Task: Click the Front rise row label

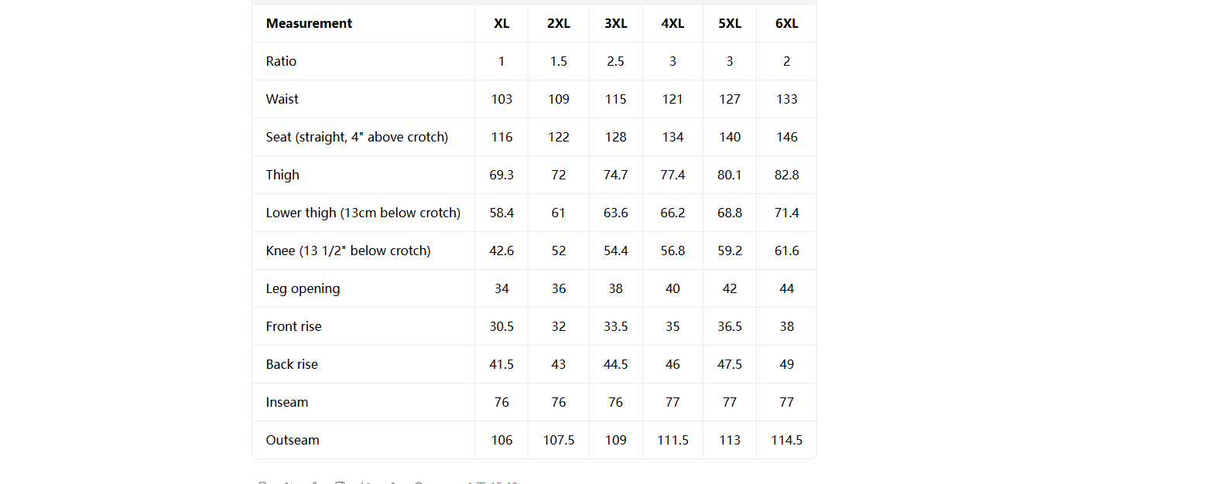Action: 293,326
